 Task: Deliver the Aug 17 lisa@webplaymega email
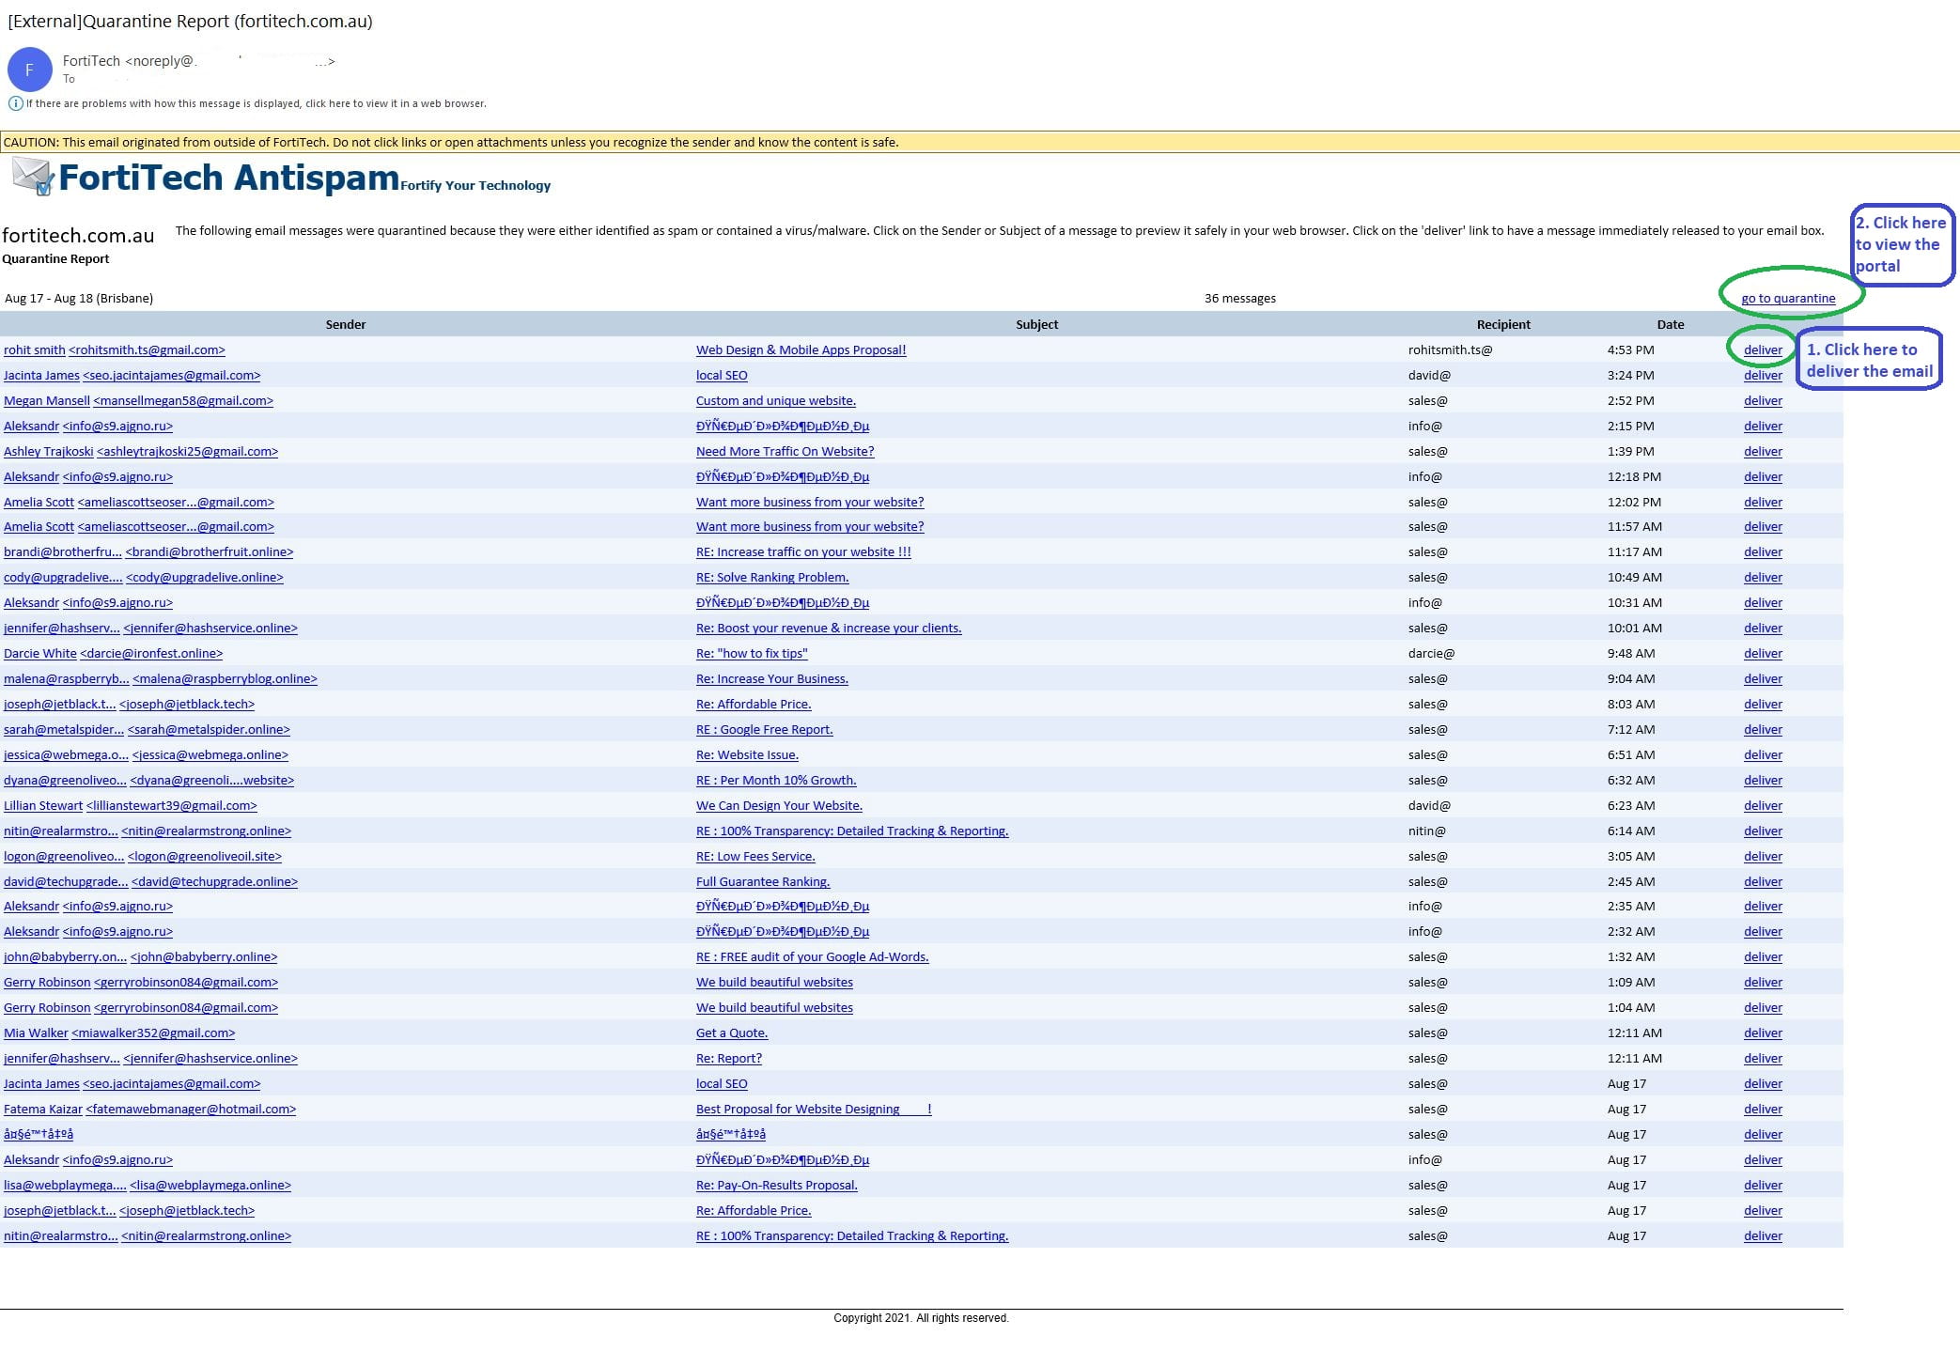[1763, 1186]
